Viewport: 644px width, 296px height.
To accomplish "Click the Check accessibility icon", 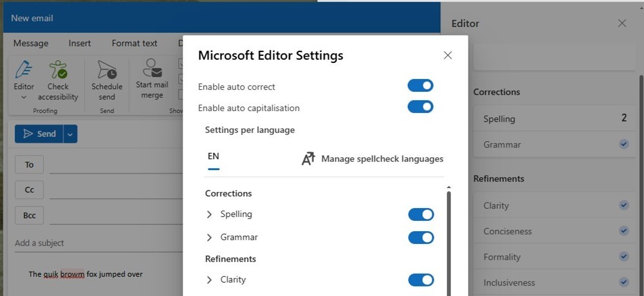I will (58, 69).
